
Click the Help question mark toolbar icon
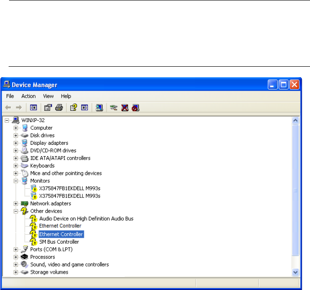(73, 108)
